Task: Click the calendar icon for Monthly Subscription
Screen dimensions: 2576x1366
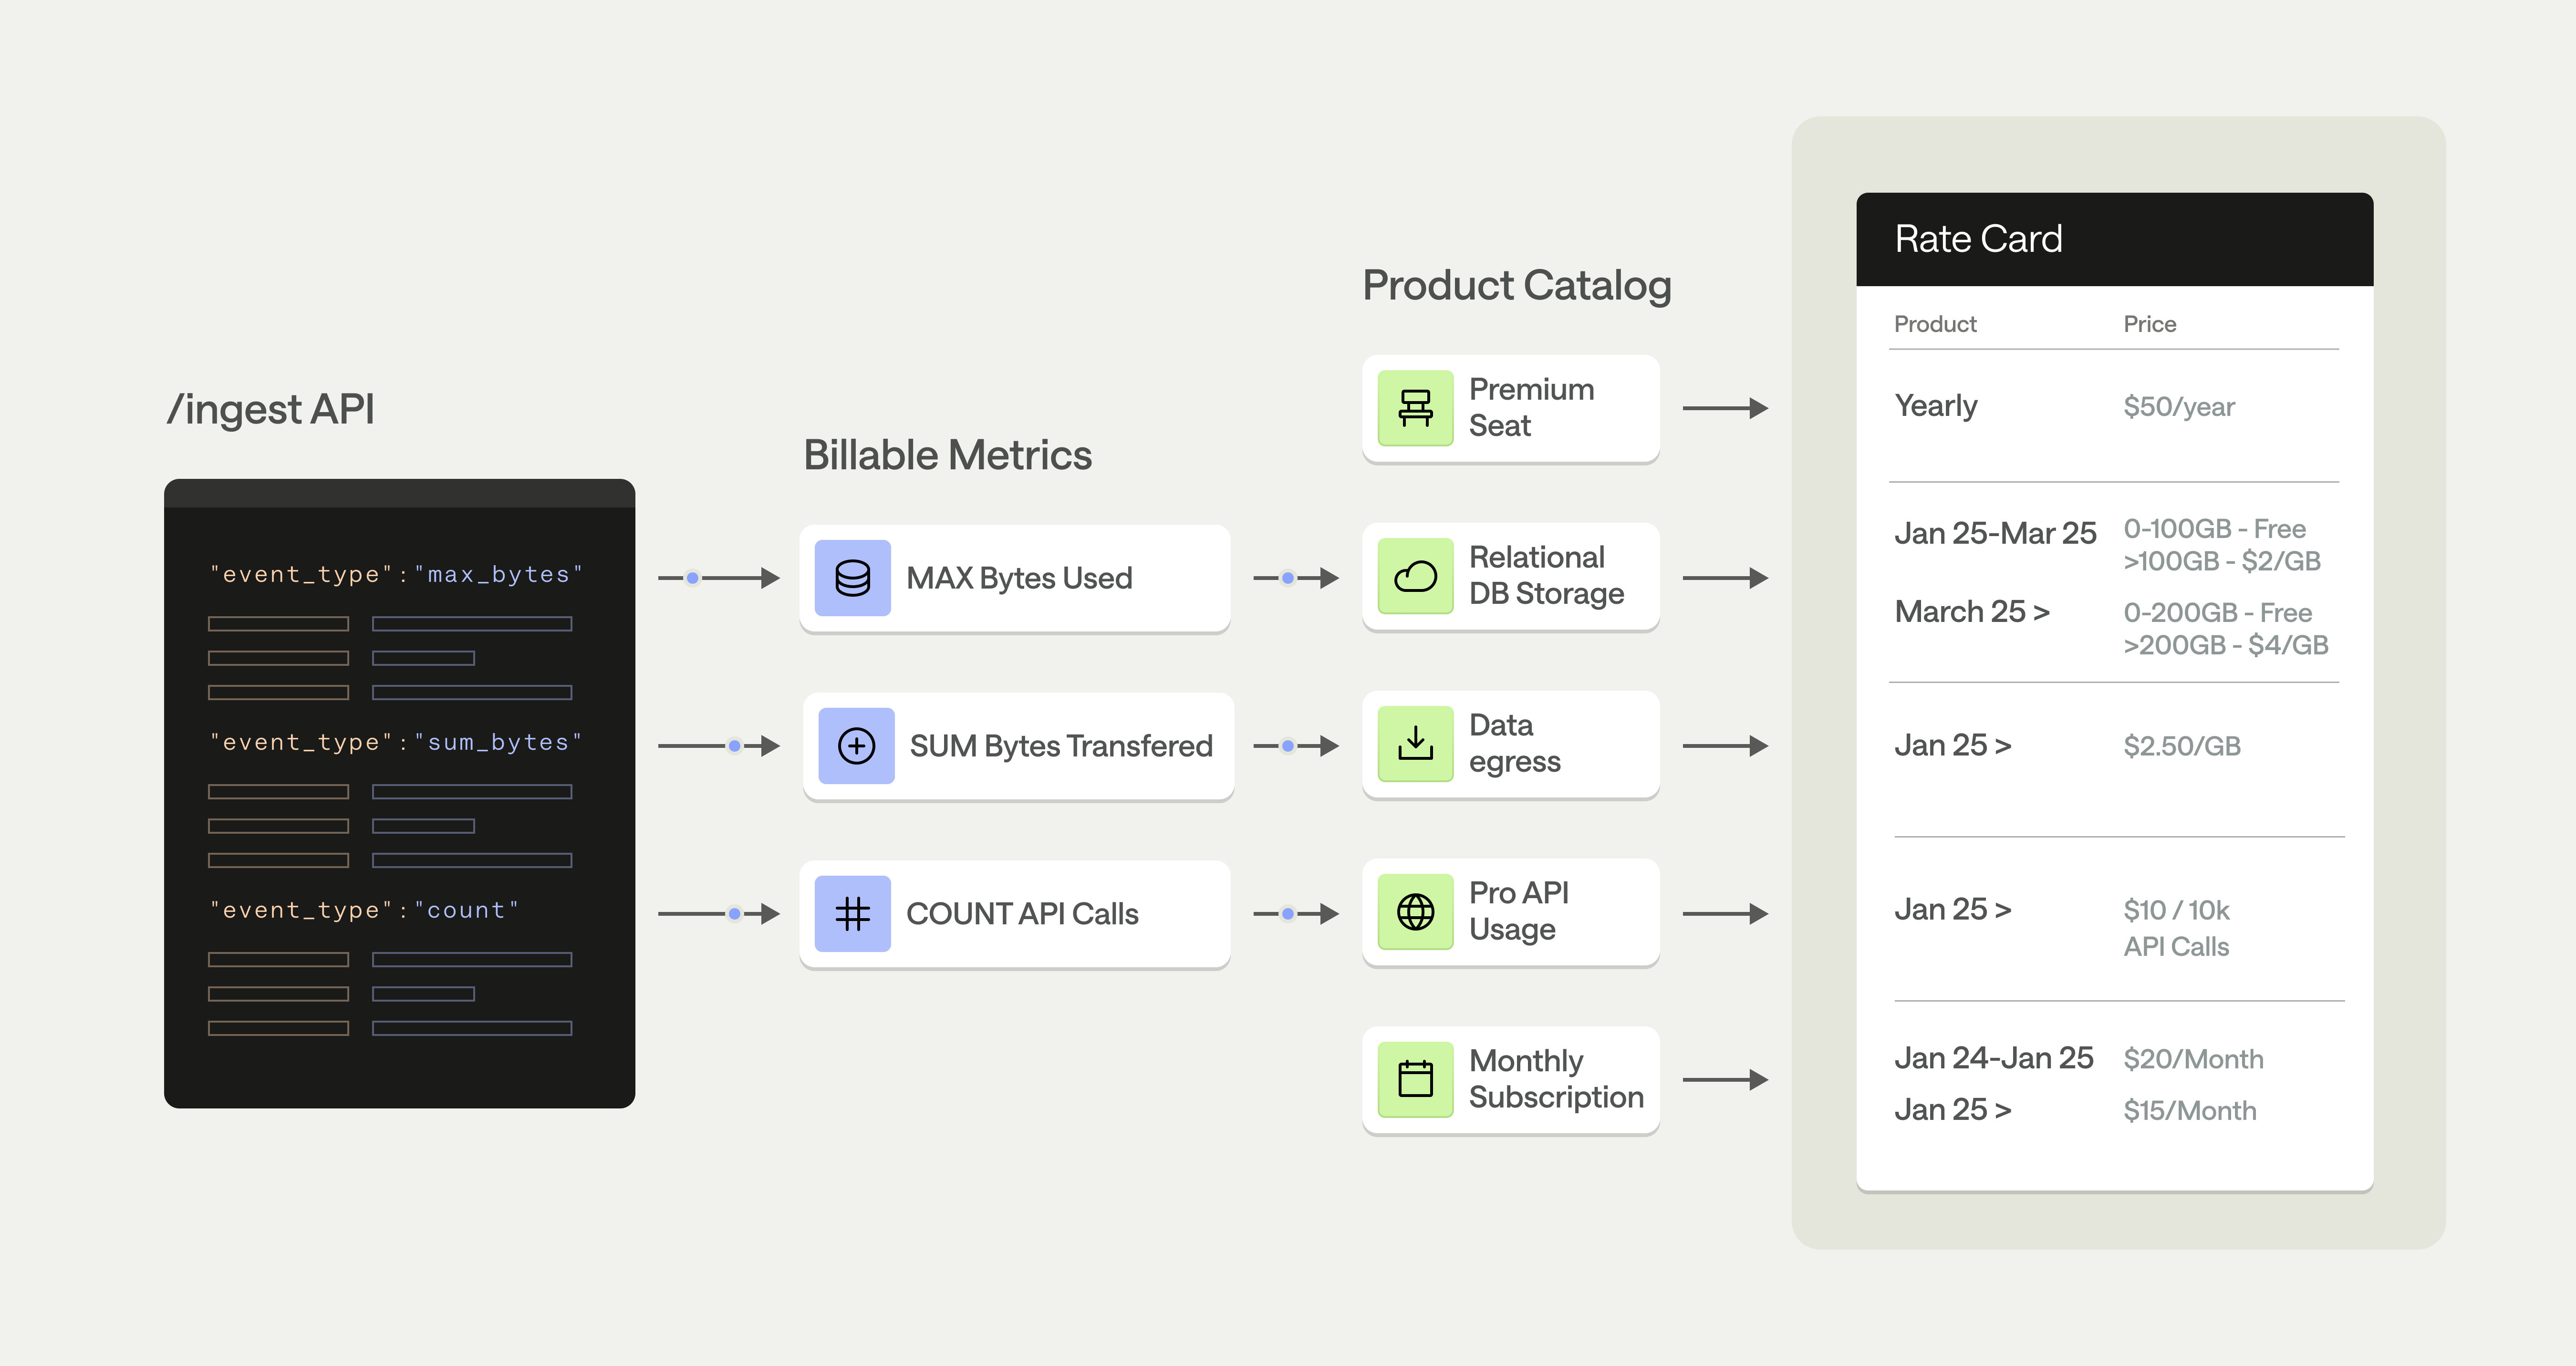Action: point(1415,1080)
